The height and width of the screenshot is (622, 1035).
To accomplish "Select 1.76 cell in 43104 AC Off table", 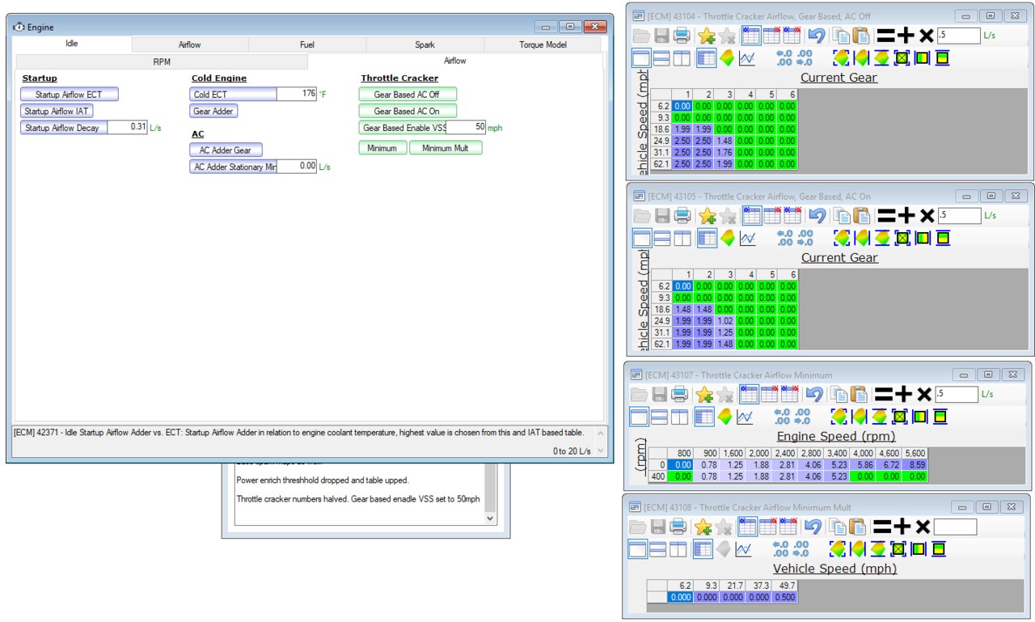I will (724, 152).
